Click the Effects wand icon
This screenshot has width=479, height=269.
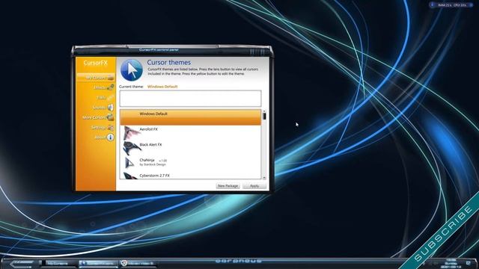pos(110,87)
